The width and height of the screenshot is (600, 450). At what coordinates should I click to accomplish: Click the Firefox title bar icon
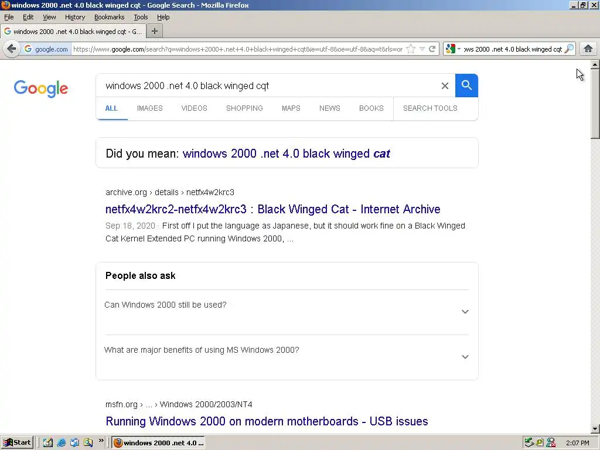click(5, 5)
